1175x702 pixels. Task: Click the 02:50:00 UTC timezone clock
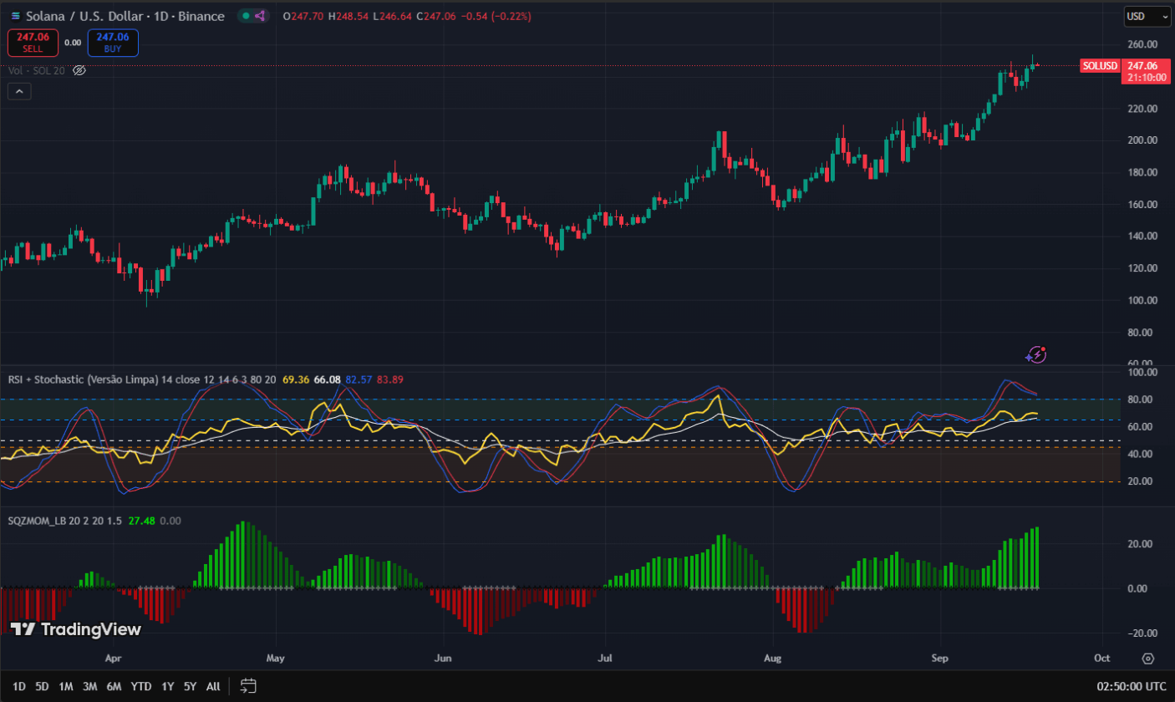1132,686
